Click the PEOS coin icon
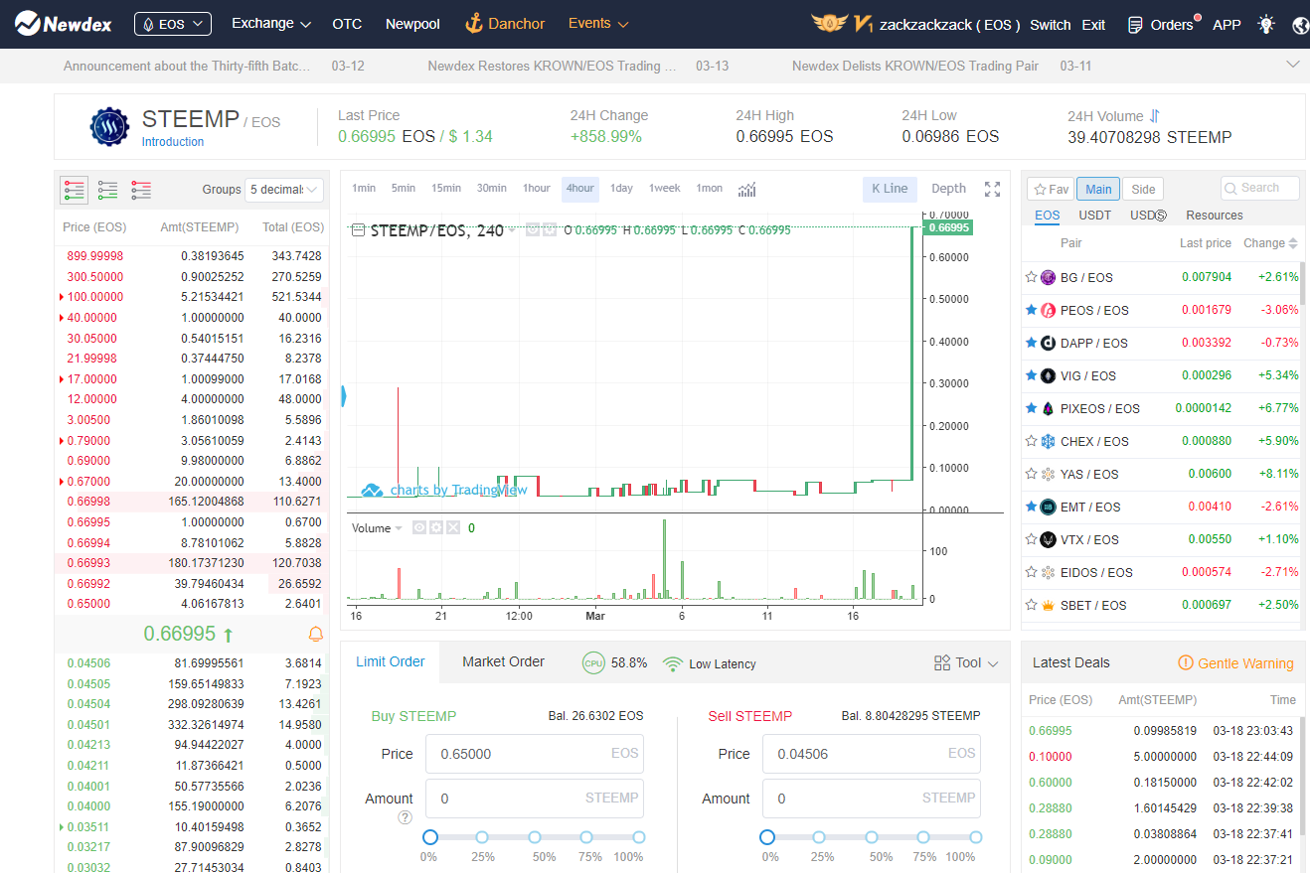This screenshot has width=1310, height=873. tap(1048, 310)
